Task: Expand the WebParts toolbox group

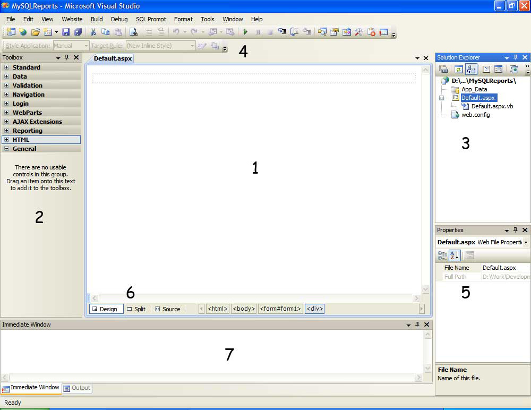Action: click(6, 112)
